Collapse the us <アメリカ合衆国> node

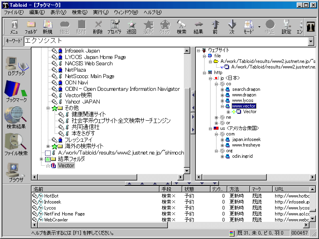211,129
